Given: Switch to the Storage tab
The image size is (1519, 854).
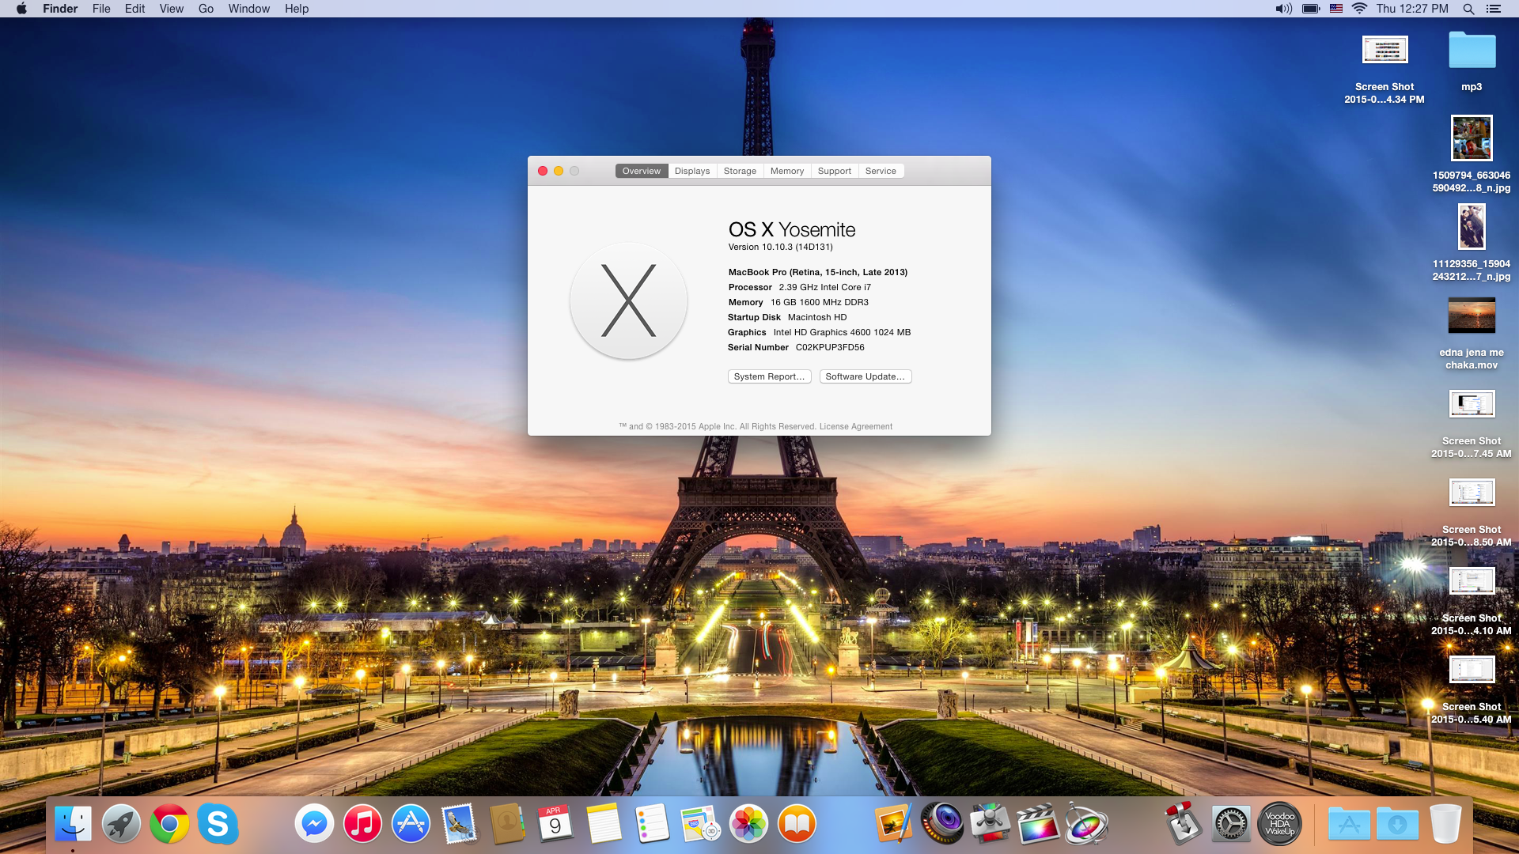Looking at the screenshot, I should tap(740, 171).
